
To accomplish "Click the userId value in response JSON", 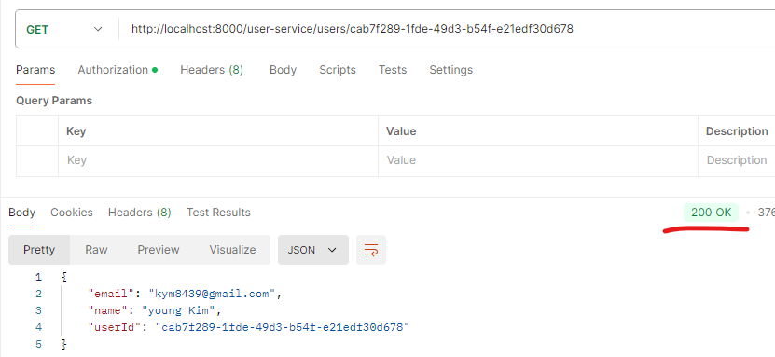I will [283, 327].
